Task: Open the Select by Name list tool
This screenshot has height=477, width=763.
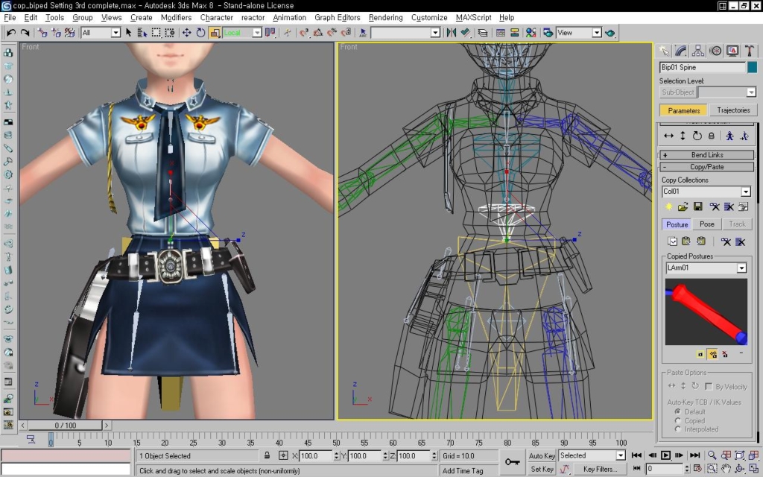Action: click(142, 33)
